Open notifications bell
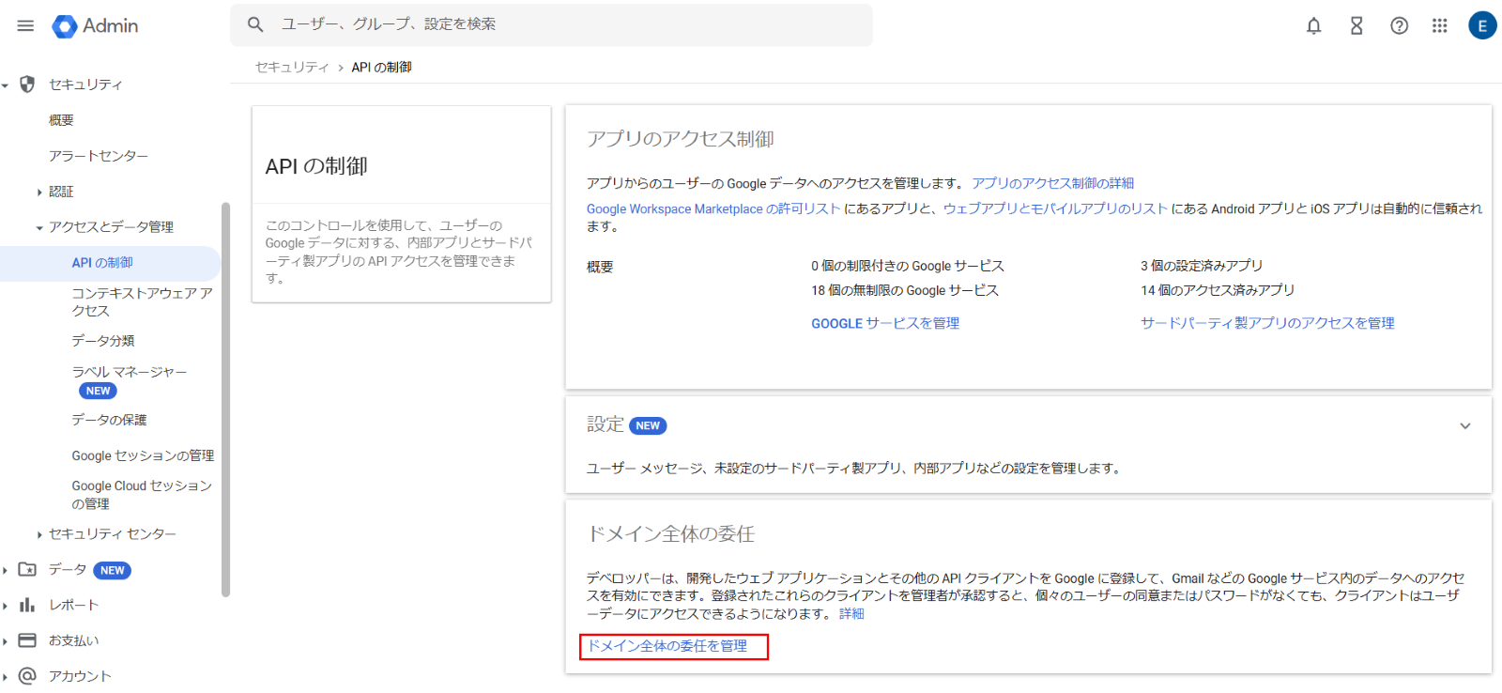1502x693 pixels. [1313, 26]
